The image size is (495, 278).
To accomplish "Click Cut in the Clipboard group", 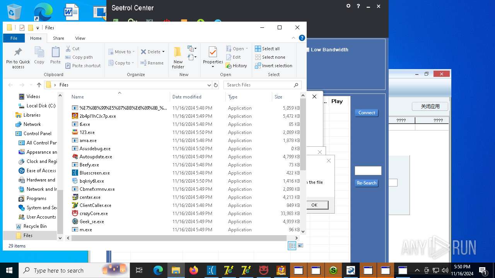I will tap(73, 49).
